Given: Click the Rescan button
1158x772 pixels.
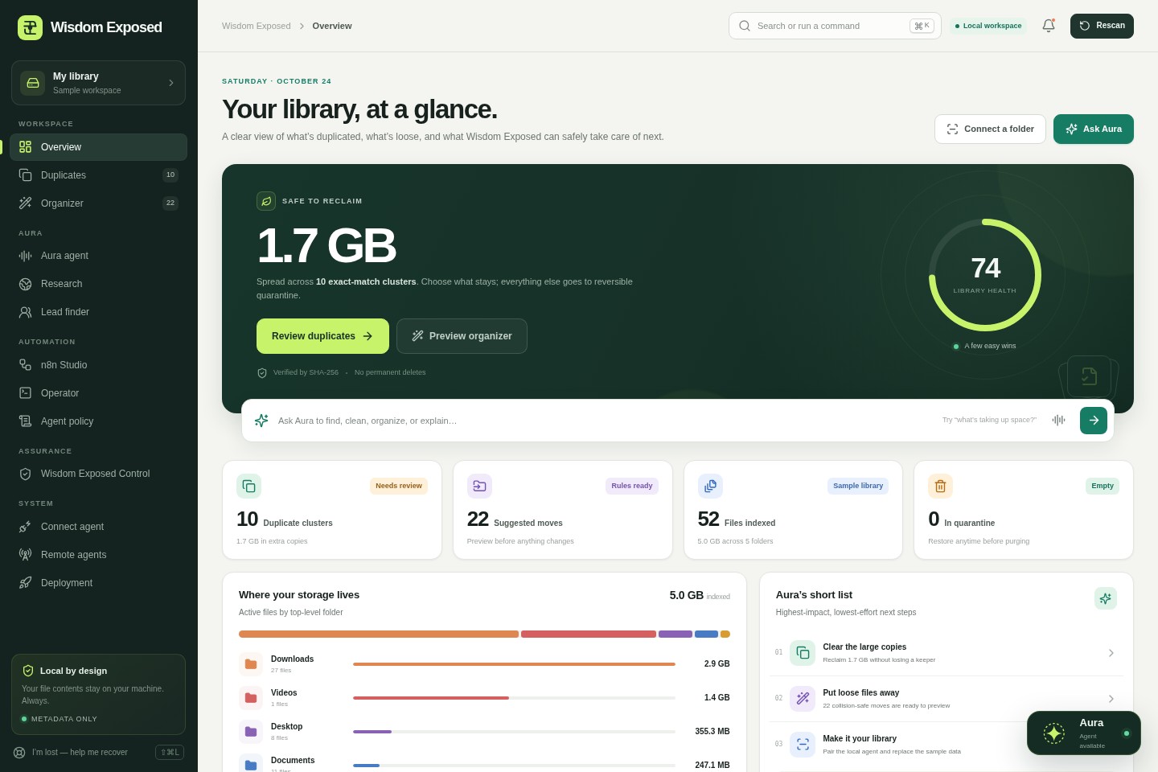Looking at the screenshot, I should click(1102, 26).
